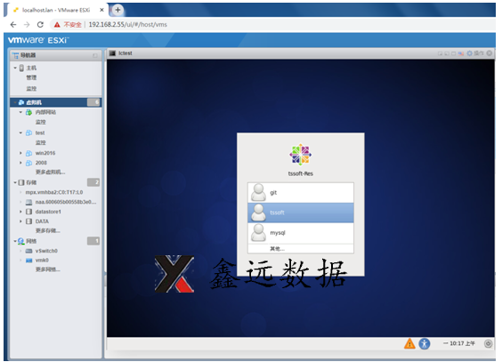Click the 其他... other user link
The width and height of the screenshot is (502, 362).
click(277, 248)
